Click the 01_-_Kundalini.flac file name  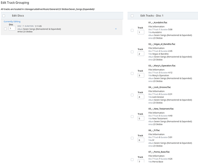pyautogui.click(x=158, y=23)
